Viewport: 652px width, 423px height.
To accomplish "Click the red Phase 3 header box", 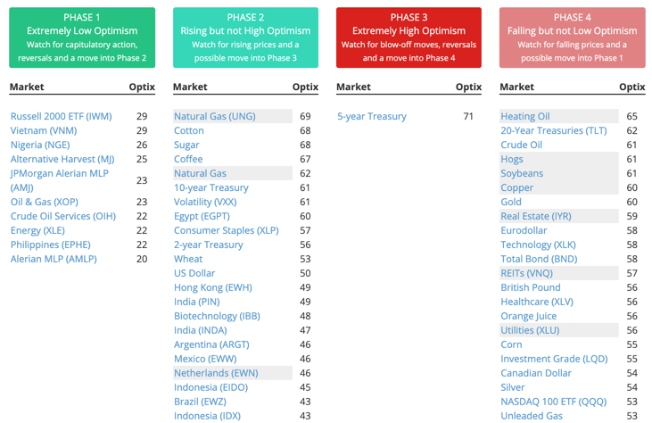I will click(x=409, y=37).
